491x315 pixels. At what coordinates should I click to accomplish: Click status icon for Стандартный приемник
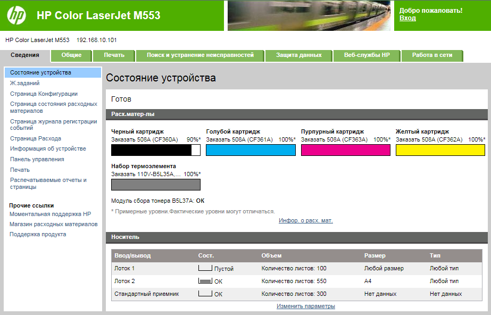pyautogui.click(x=205, y=294)
